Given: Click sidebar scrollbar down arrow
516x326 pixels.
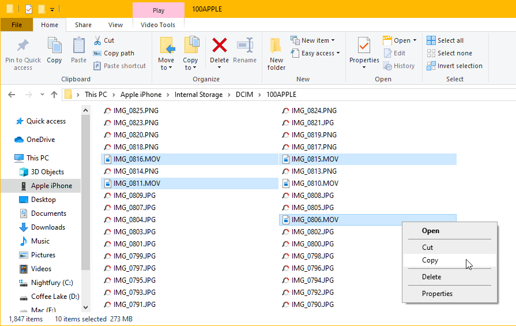Looking at the screenshot, I should tap(85, 308).
